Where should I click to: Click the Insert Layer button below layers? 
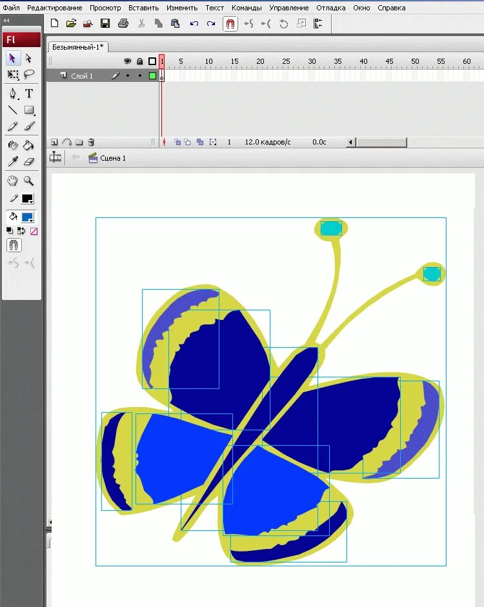54,142
